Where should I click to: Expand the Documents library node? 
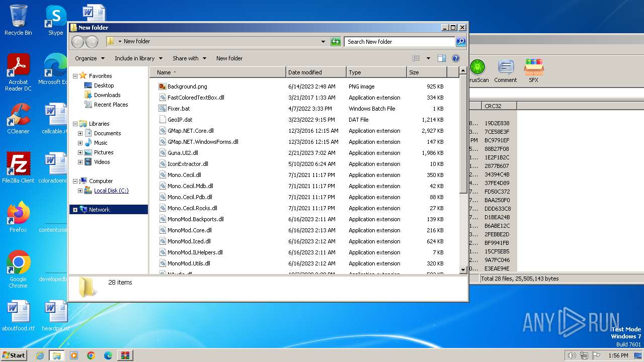point(80,133)
